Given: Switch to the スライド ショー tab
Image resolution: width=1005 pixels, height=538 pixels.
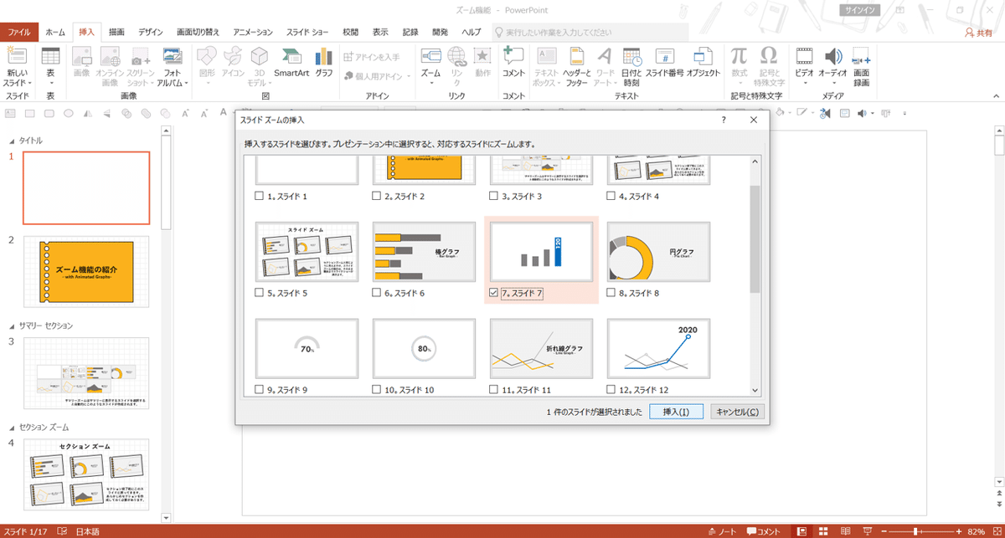Looking at the screenshot, I should (307, 32).
